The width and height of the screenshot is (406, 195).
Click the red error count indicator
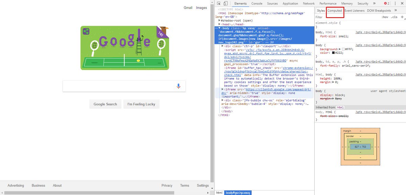pyautogui.click(x=386, y=3)
